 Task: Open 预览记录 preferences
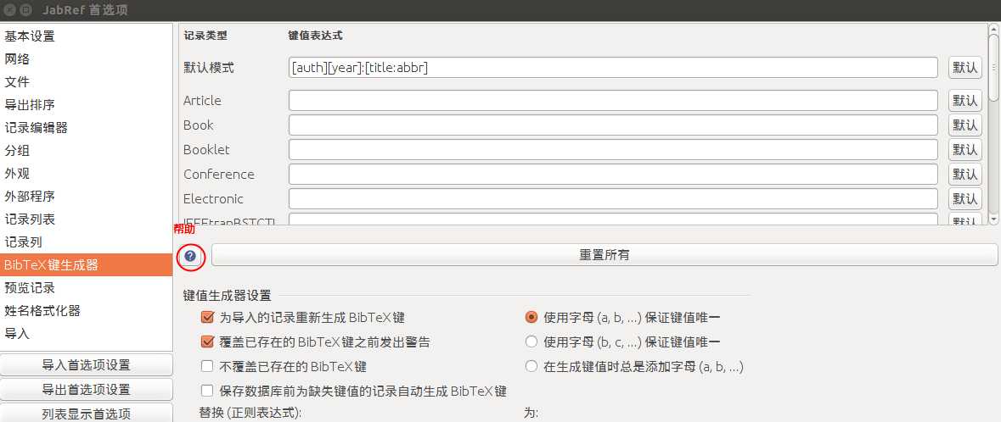(87, 288)
